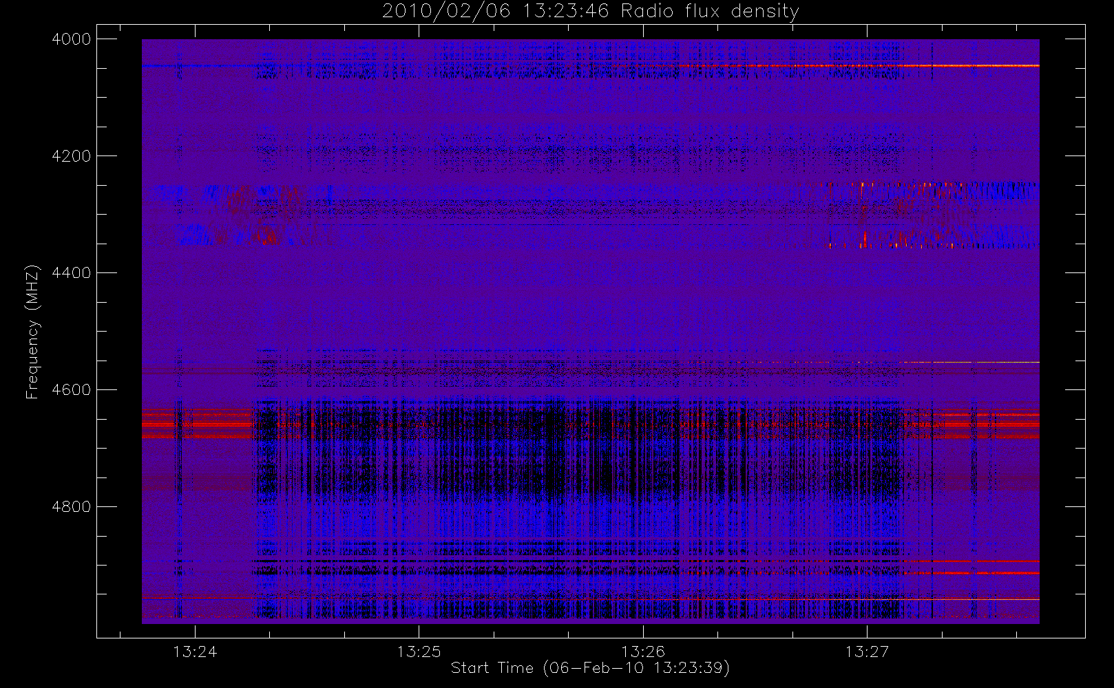1114x688 pixels.
Task: Click the 4600 frequency axis label
Action: pyautogui.click(x=72, y=390)
